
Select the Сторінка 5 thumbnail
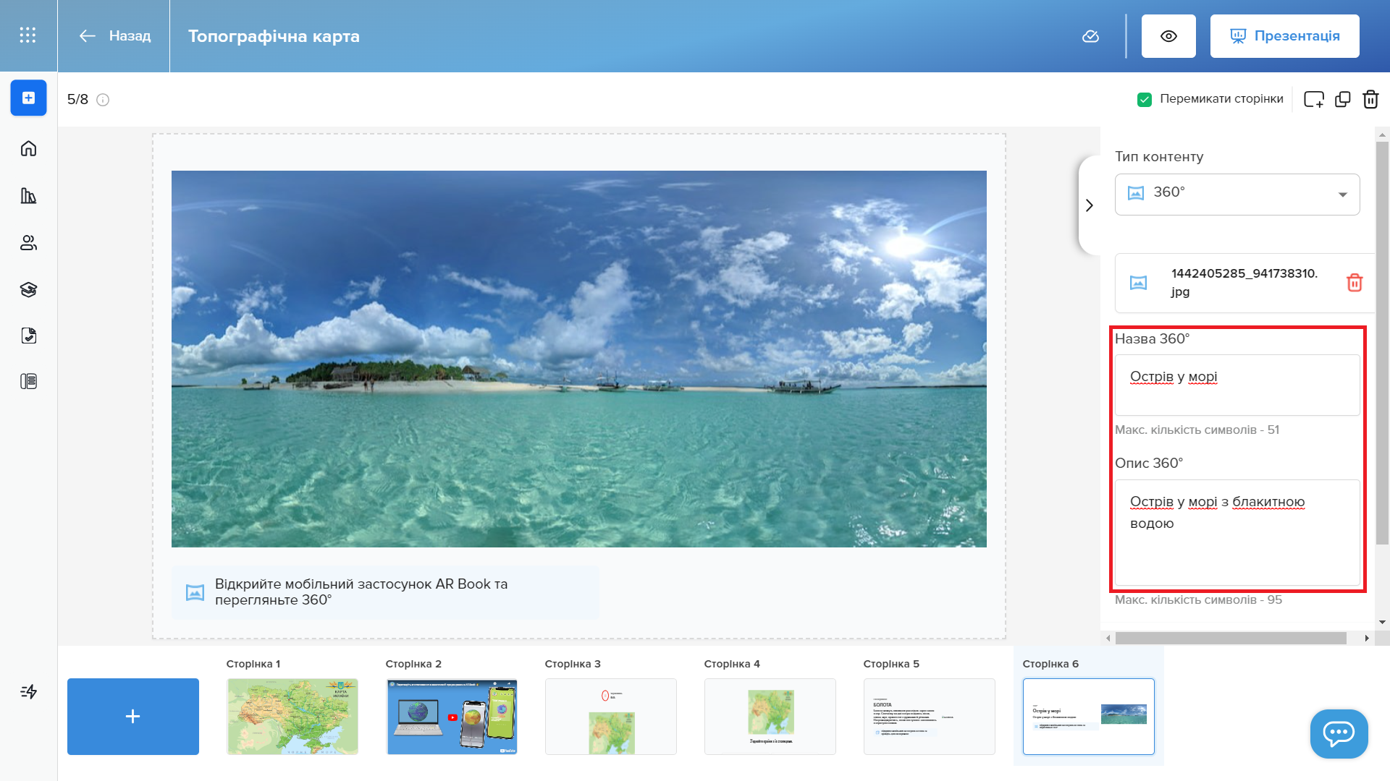pyautogui.click(x=930, y=717)
